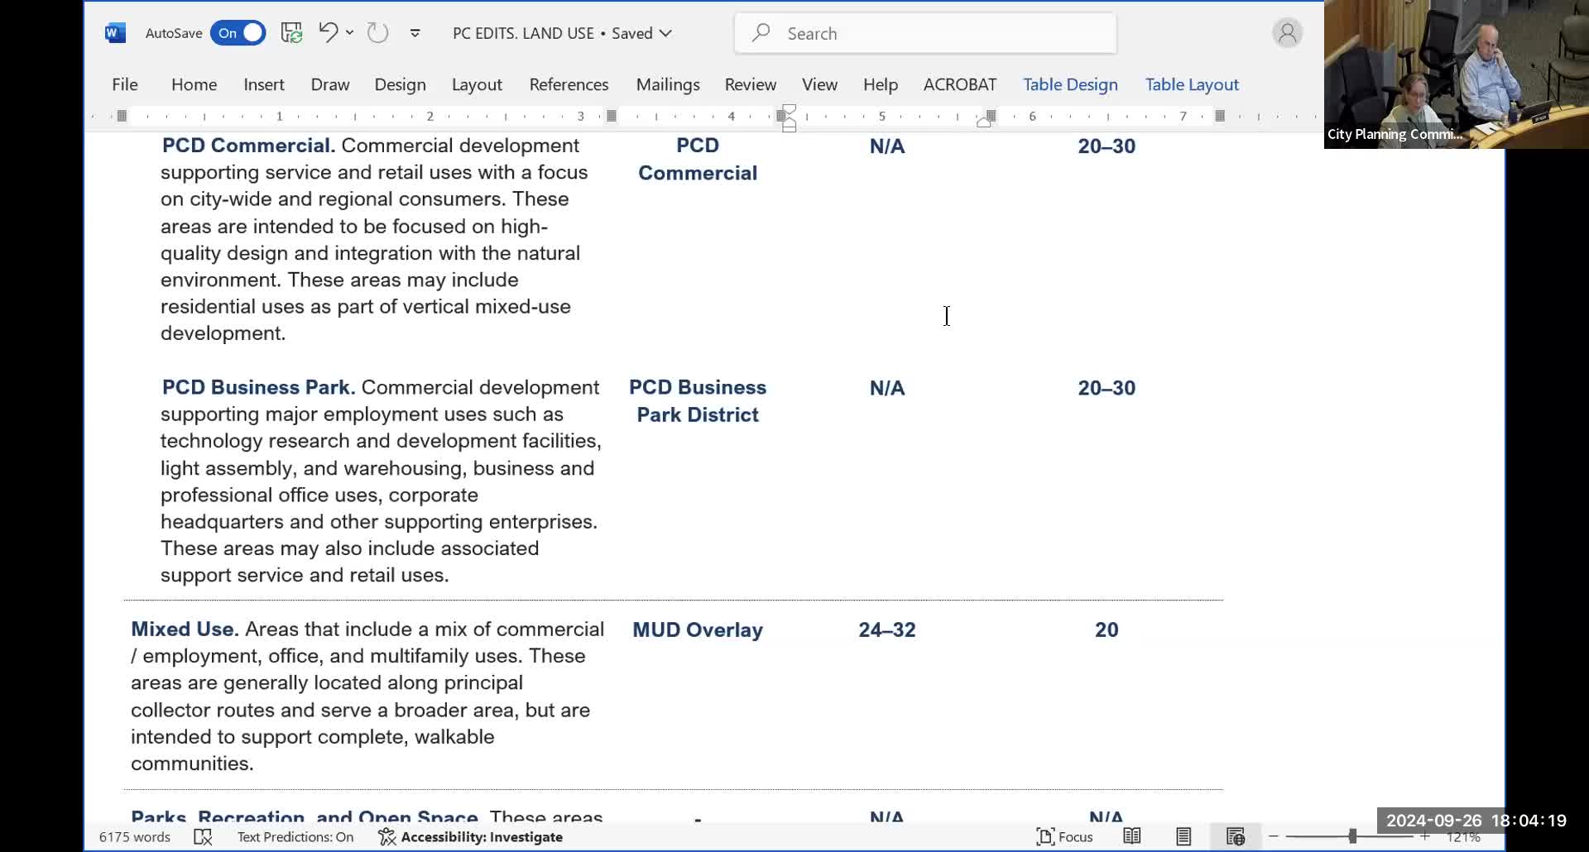Click the first-line indent marker on ruler
Screen dimensions: 1589x852
click(x=789, y=109)
